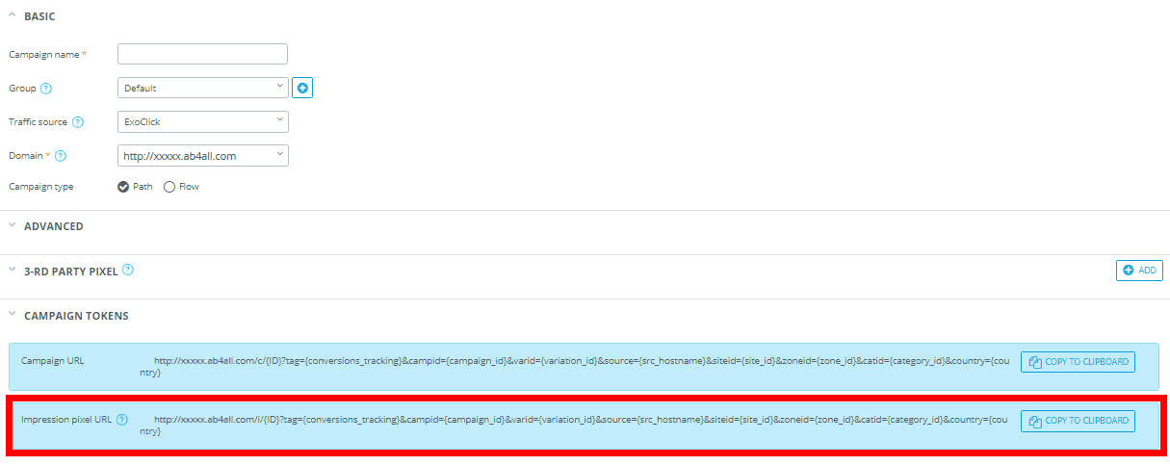Image resolution: width=1170 pixels, height=466 pixels.
Task: Click the help icon beside 3-RD PARTY PIXEL
Action: coord(128,271)
